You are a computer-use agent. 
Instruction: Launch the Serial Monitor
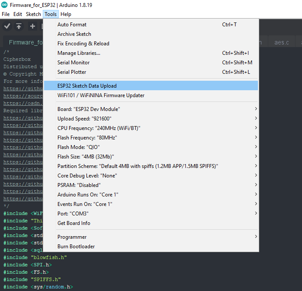point(151,63)
